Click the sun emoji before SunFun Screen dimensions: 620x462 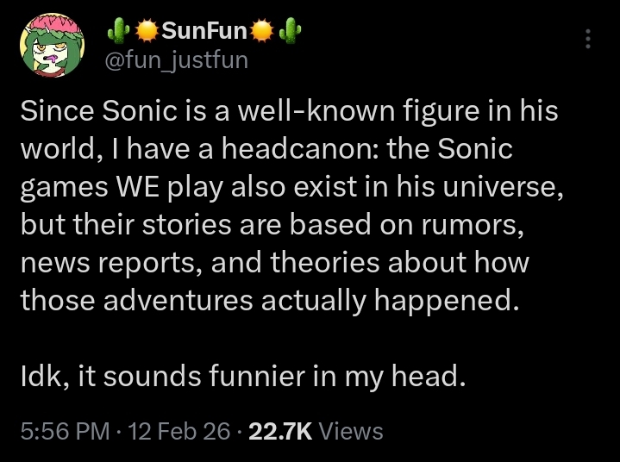(x=147, y=33)
